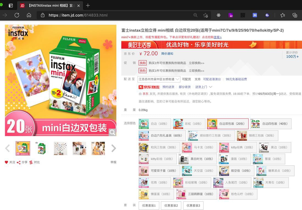
Task: Close the INSTAX mini browser tab
Action: [x=79, y=5]
